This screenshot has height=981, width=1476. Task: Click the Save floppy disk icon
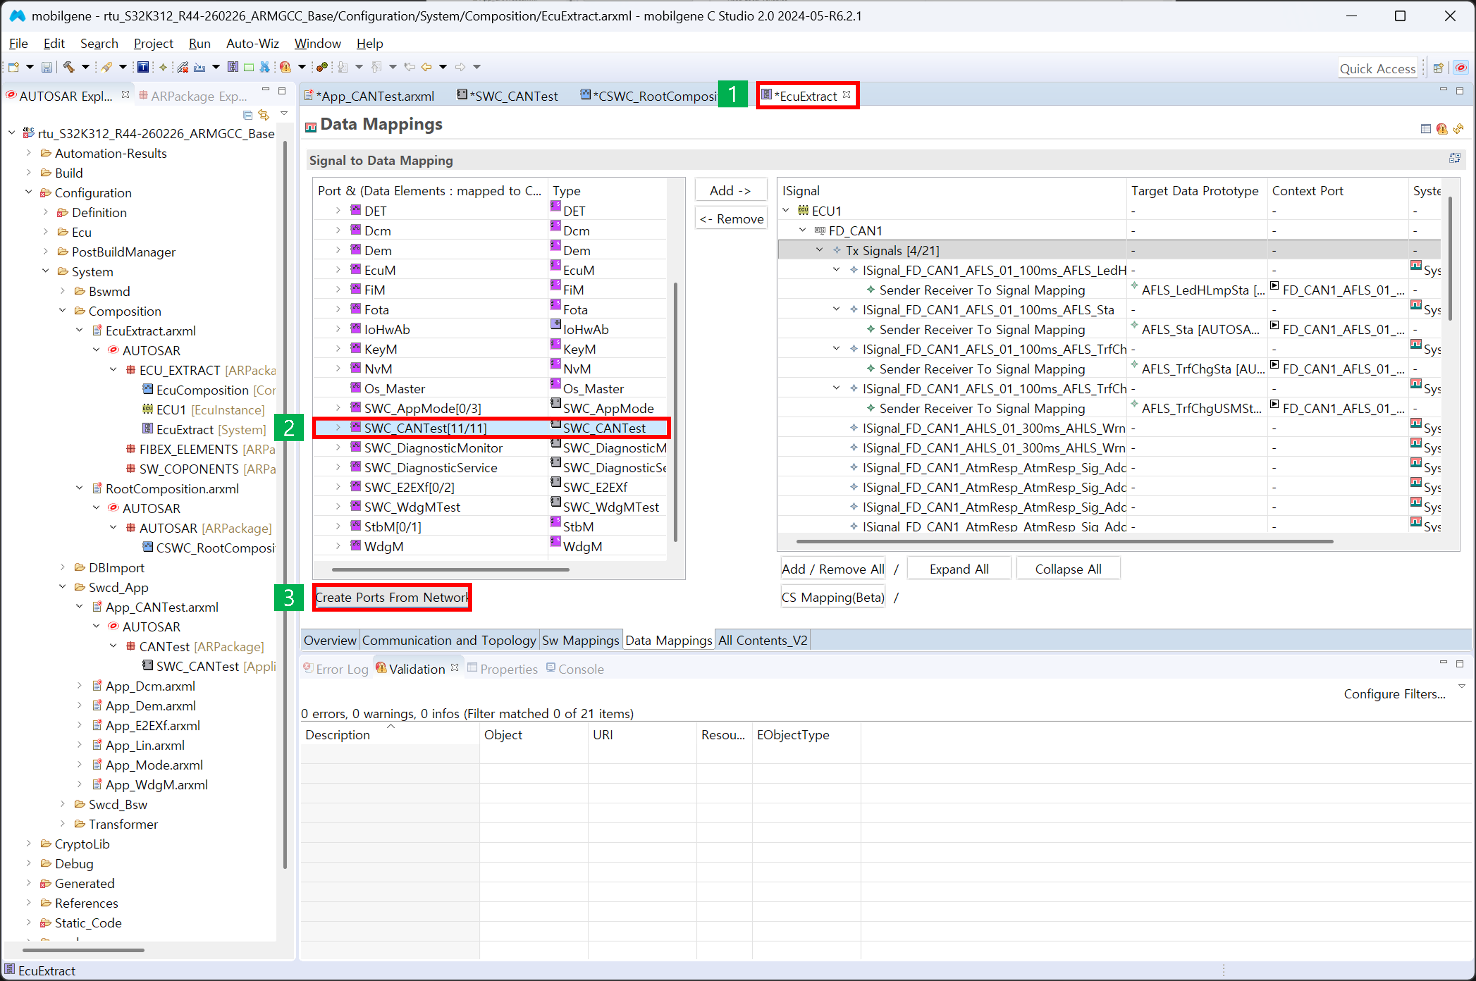click(47, 67)
